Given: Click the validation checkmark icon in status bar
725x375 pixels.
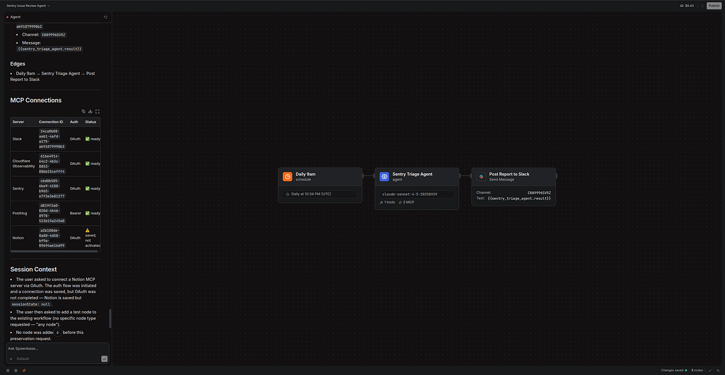Looking at the screenshot, I should pyautogui.click(x=710, y=371).
